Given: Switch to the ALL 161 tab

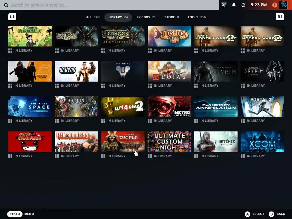Looking at the screenshot, I should (93, 17).
